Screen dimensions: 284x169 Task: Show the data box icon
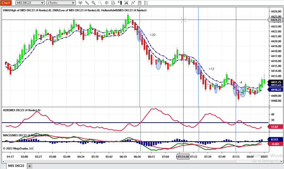[x=113, y=3]
